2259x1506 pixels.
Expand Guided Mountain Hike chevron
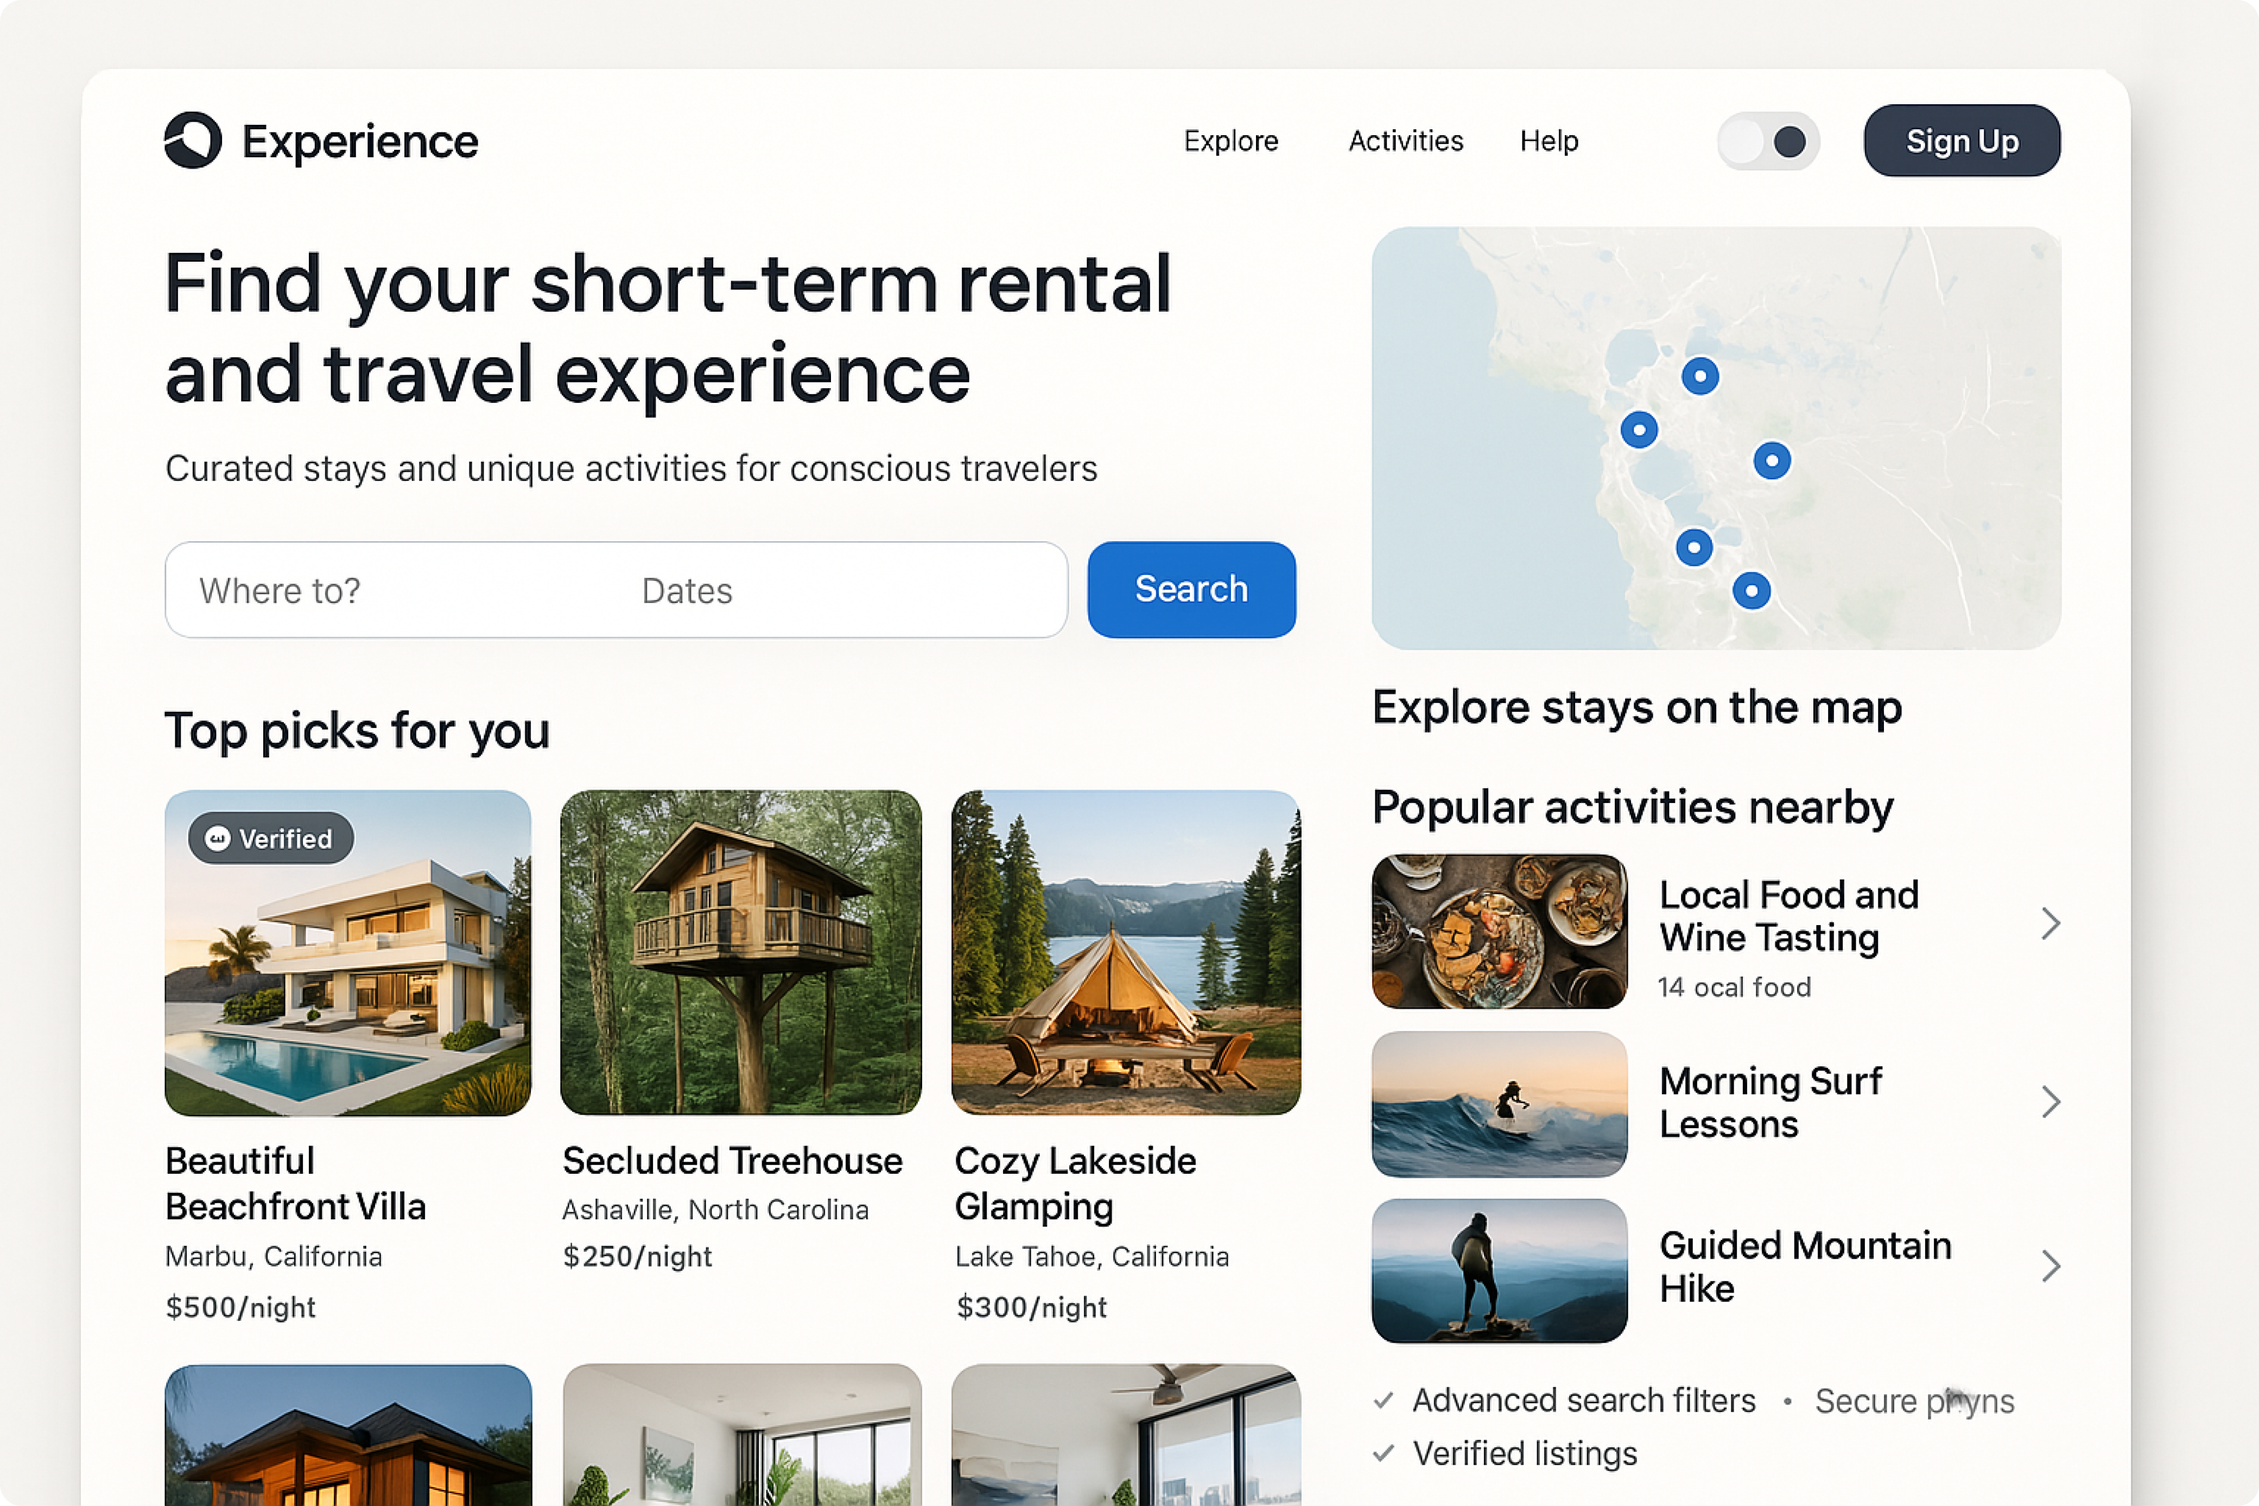pos(2051,1266)
